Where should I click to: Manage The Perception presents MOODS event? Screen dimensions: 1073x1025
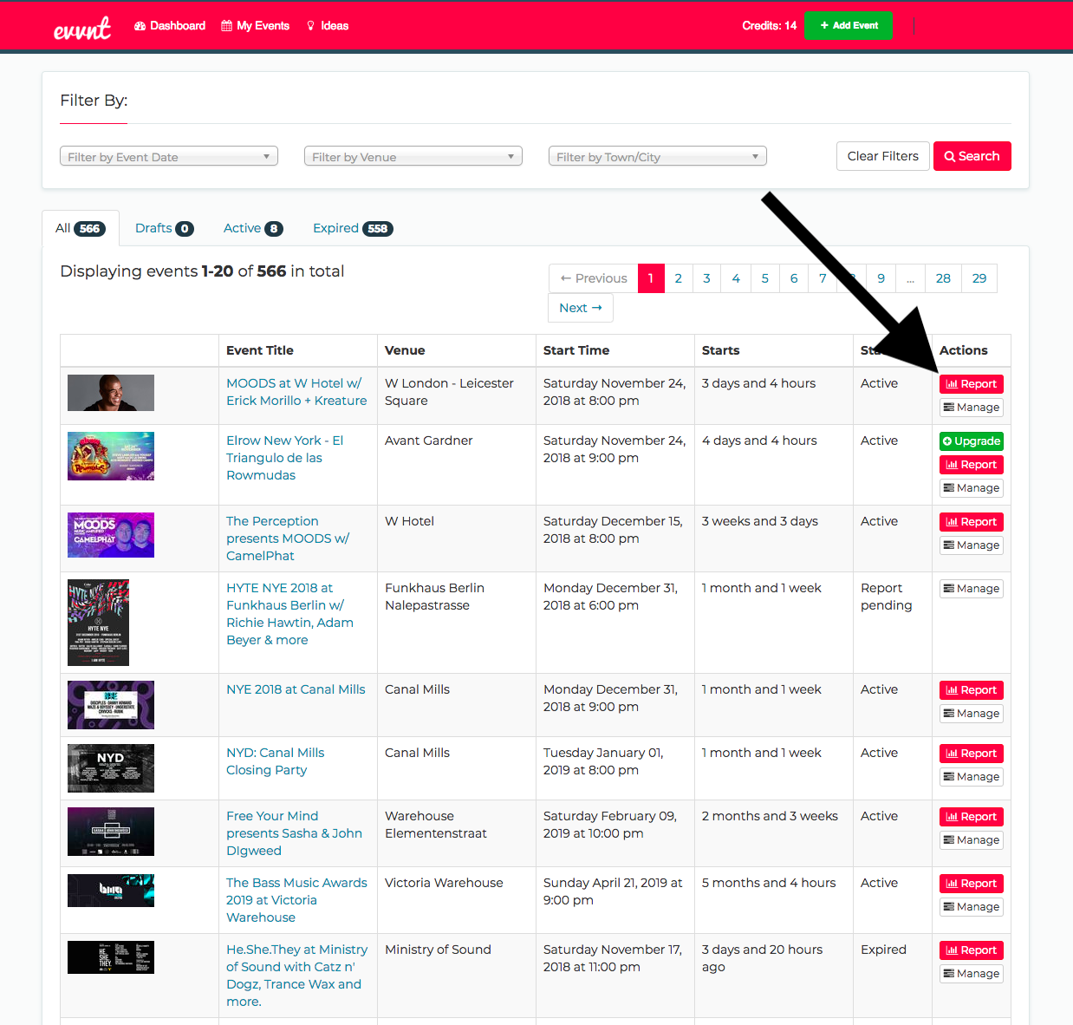click(972, 545)
